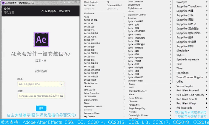Click arrow beside Immersive Video in second column
This screenshot has width=209, height=125.
(170, 80)
